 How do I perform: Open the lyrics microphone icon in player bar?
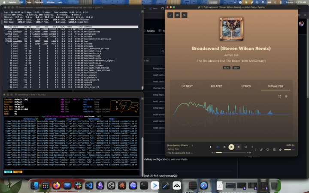point(261,150)
